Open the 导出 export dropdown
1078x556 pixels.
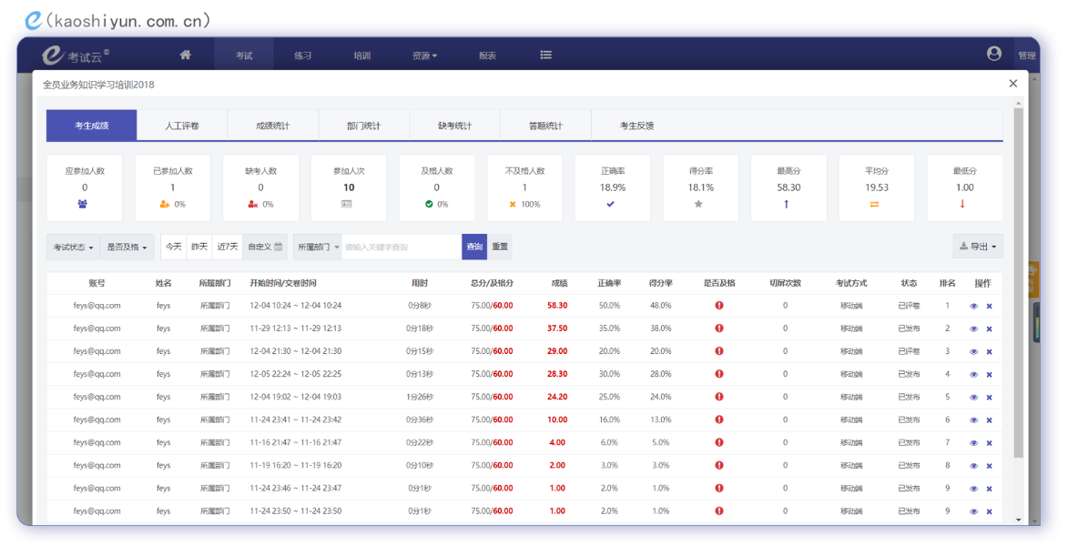[978, 247]
